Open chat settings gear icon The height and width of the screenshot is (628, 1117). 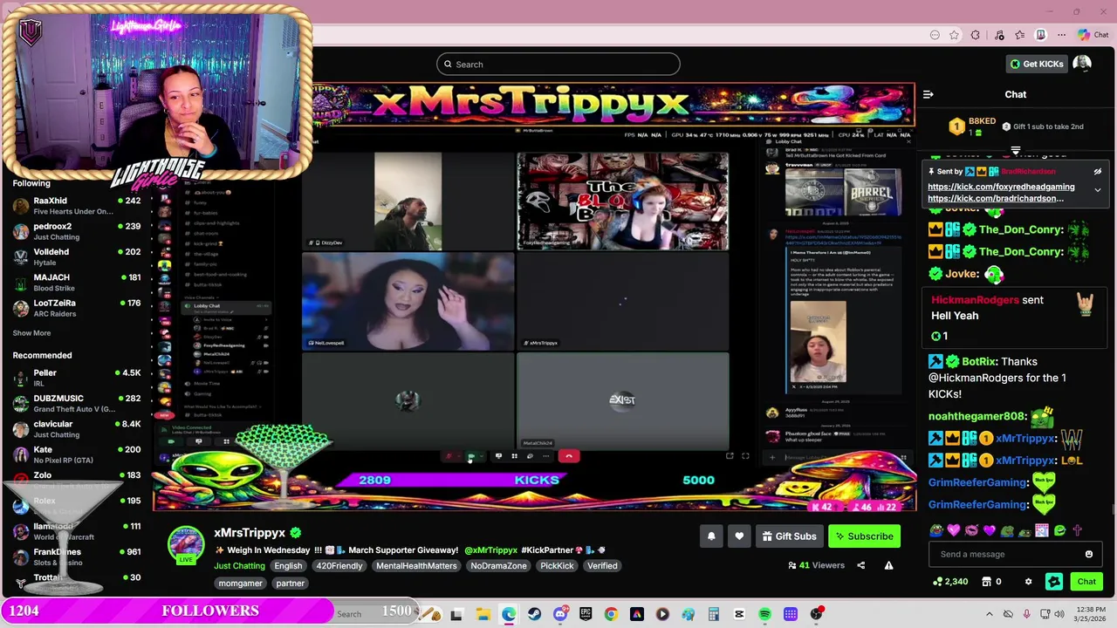1028,582
